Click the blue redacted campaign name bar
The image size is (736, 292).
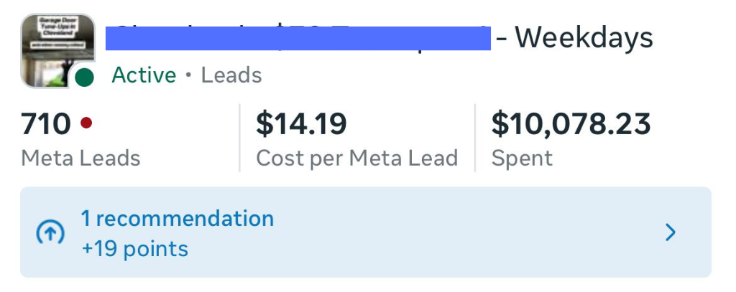click(x=298, y=37)
